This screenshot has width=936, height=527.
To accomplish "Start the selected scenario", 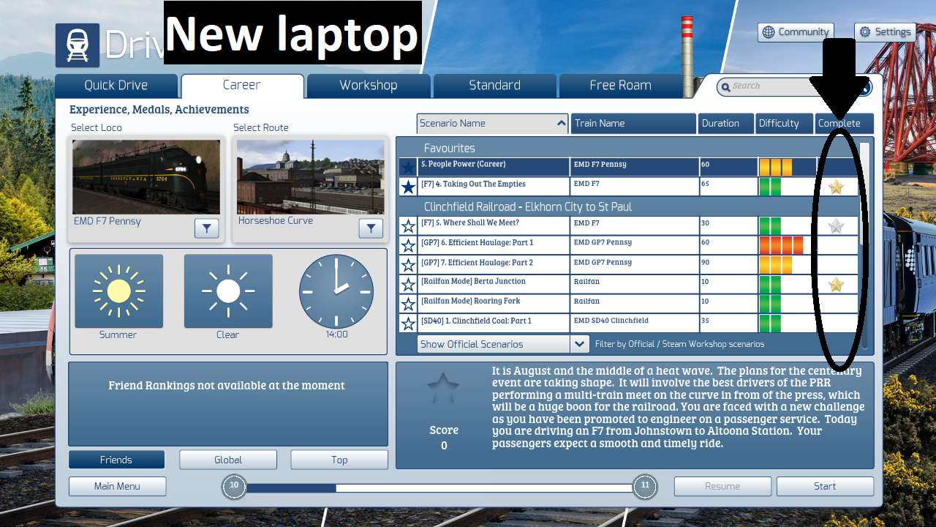I will pyautogui.click(x=825, y=486).
